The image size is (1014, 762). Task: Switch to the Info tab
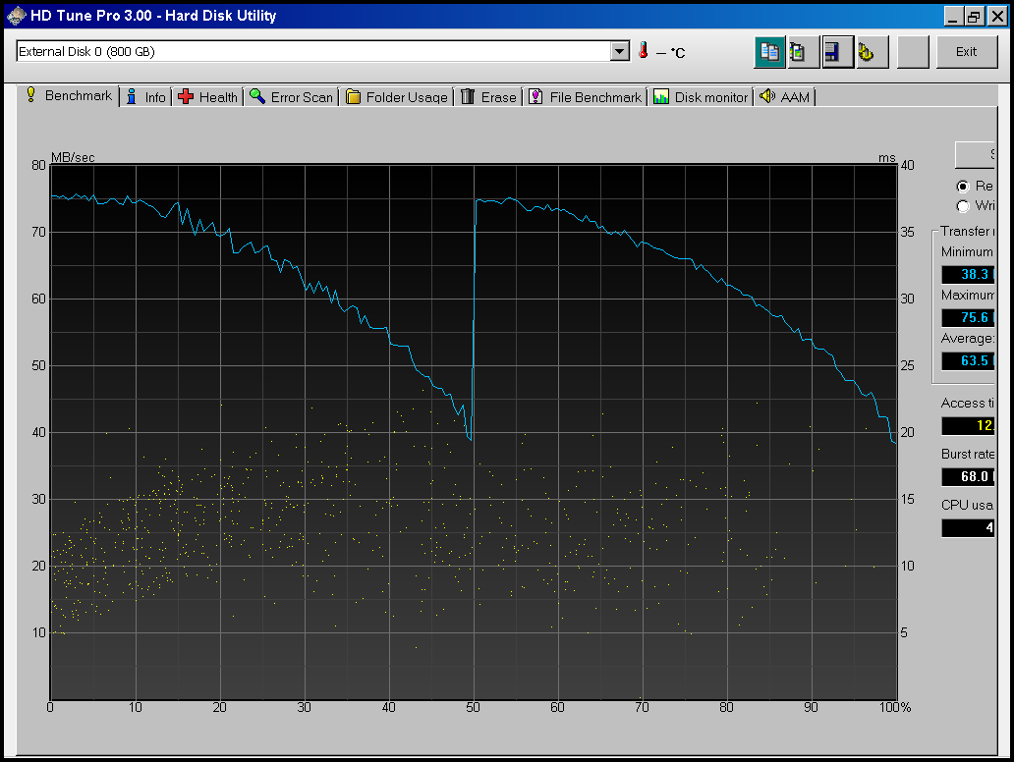pyautogui.click(x=146, y=97)
